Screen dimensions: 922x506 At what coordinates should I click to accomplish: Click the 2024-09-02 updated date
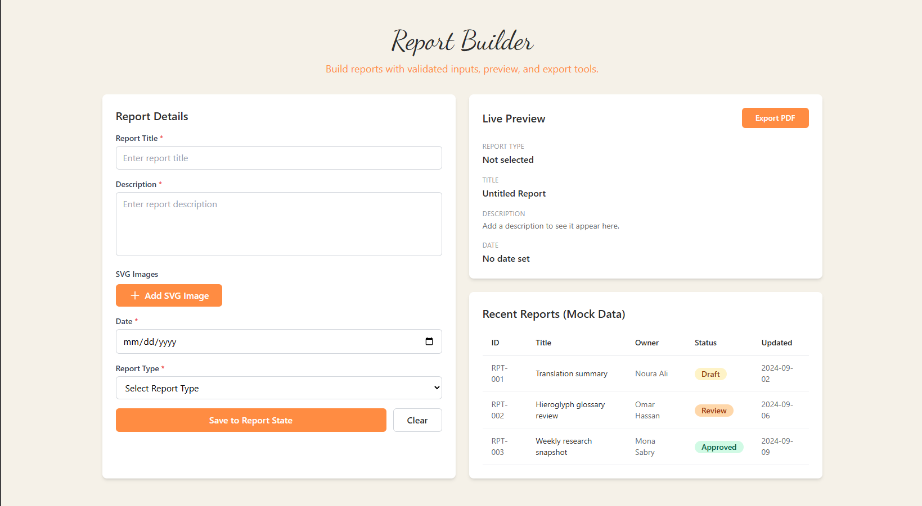777,373
